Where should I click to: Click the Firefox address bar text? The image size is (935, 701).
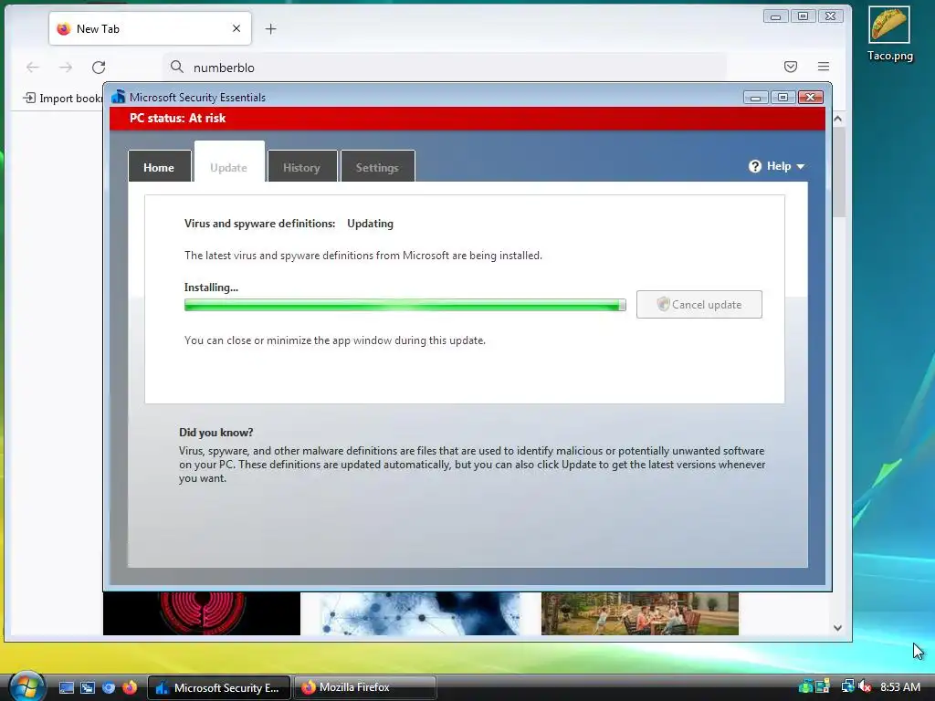tap(224, 68)
